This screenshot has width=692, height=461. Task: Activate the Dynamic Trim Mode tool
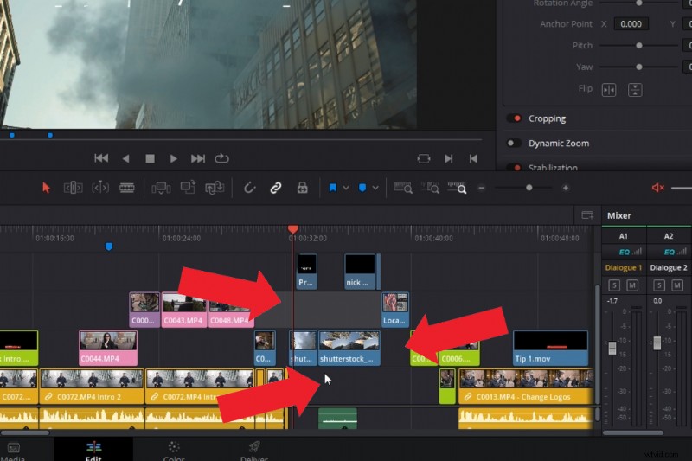coord(100,188)
